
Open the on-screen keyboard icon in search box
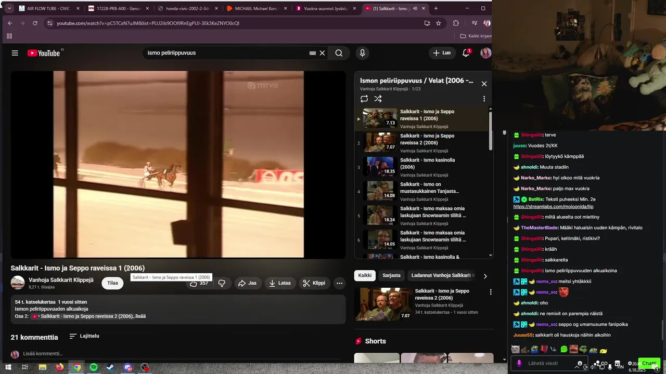pos(313,53)
